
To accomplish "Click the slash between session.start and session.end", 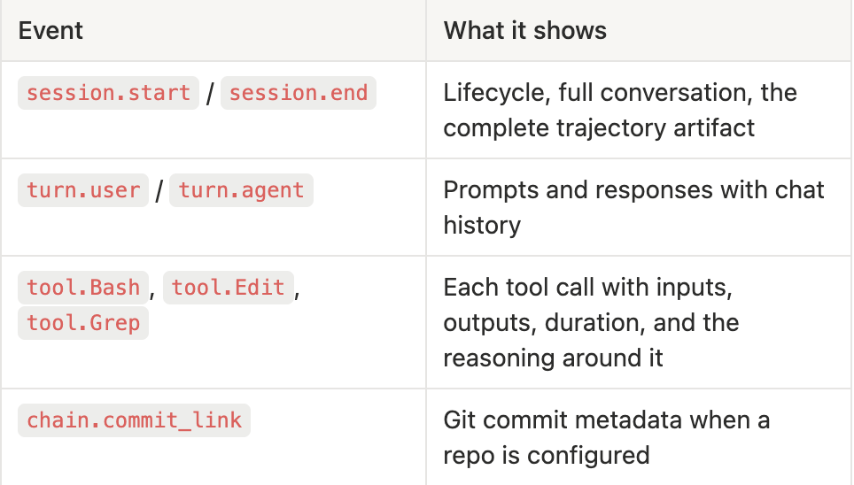I will (210, 94).
